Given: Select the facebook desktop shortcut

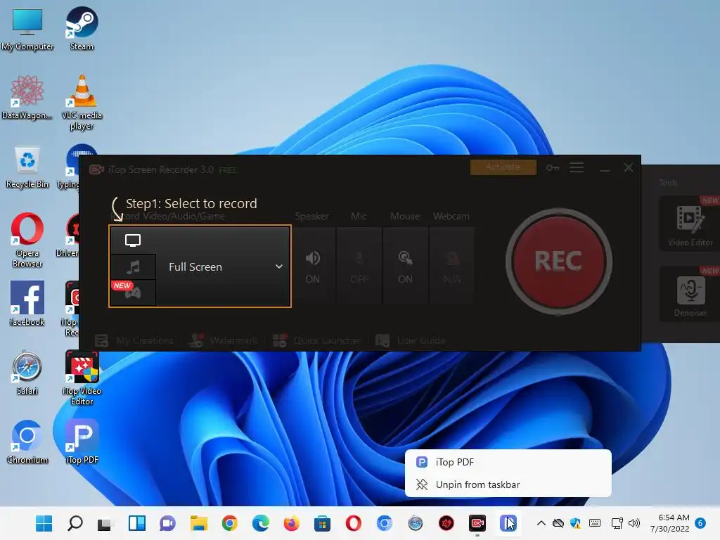Looking at the screenshot, I should (27, 304).
